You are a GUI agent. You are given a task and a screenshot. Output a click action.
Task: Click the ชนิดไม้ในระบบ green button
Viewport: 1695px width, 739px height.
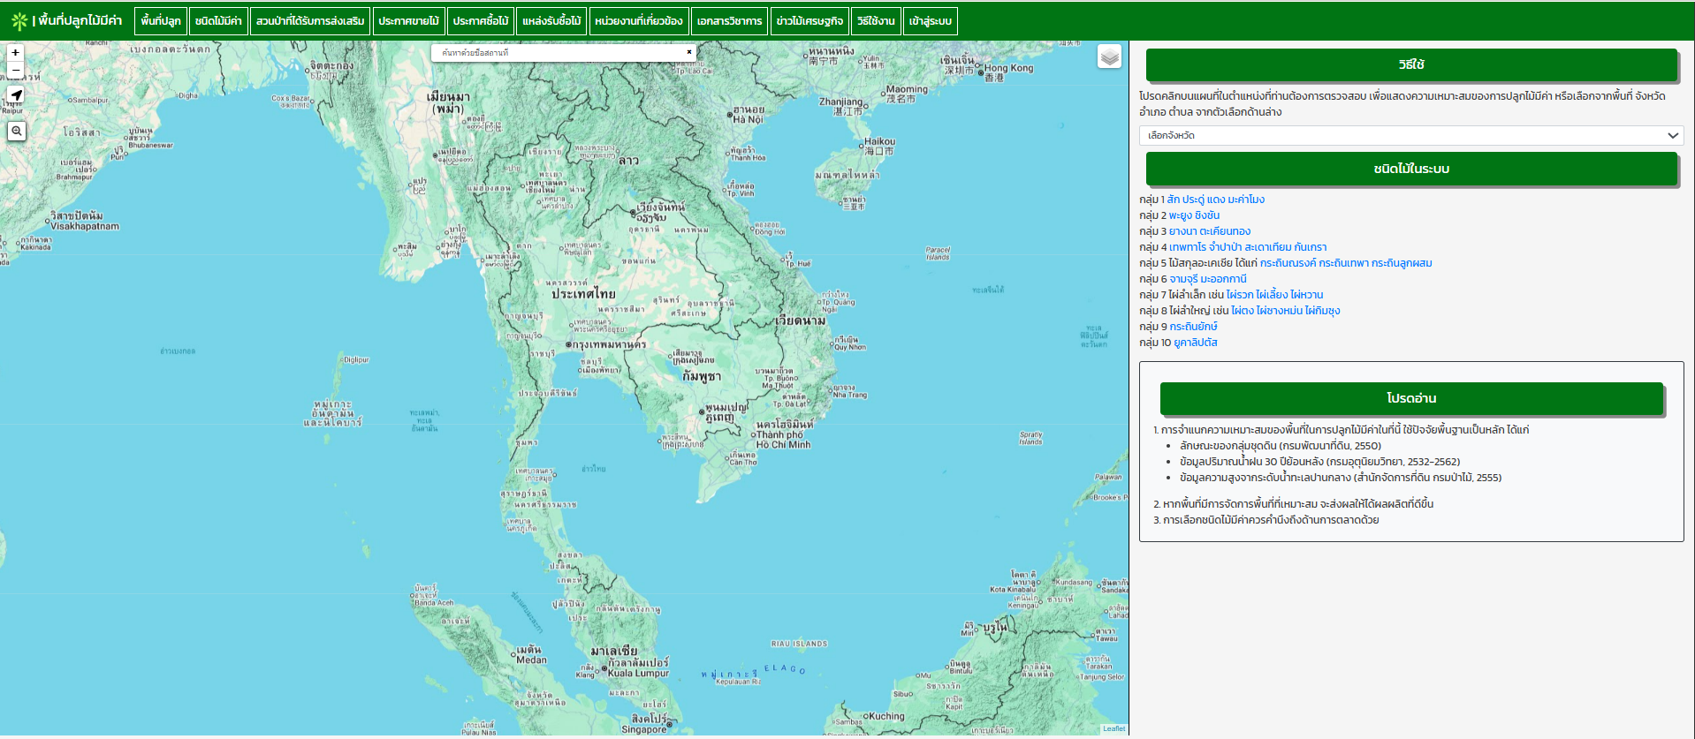1410,169
